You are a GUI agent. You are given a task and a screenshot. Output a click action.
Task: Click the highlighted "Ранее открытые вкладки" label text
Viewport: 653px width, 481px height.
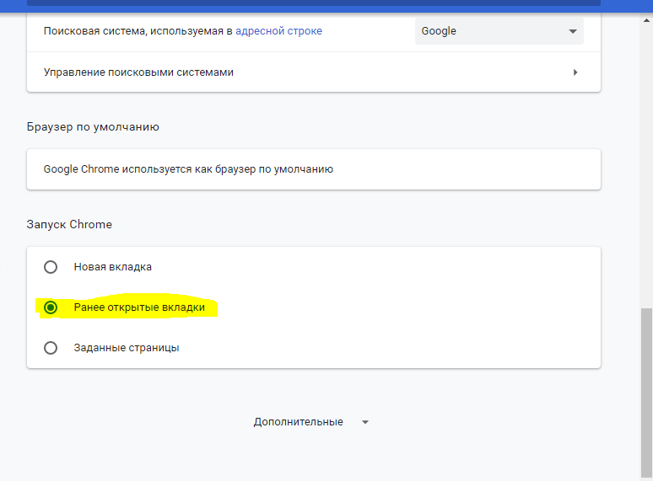pos(139,307)
